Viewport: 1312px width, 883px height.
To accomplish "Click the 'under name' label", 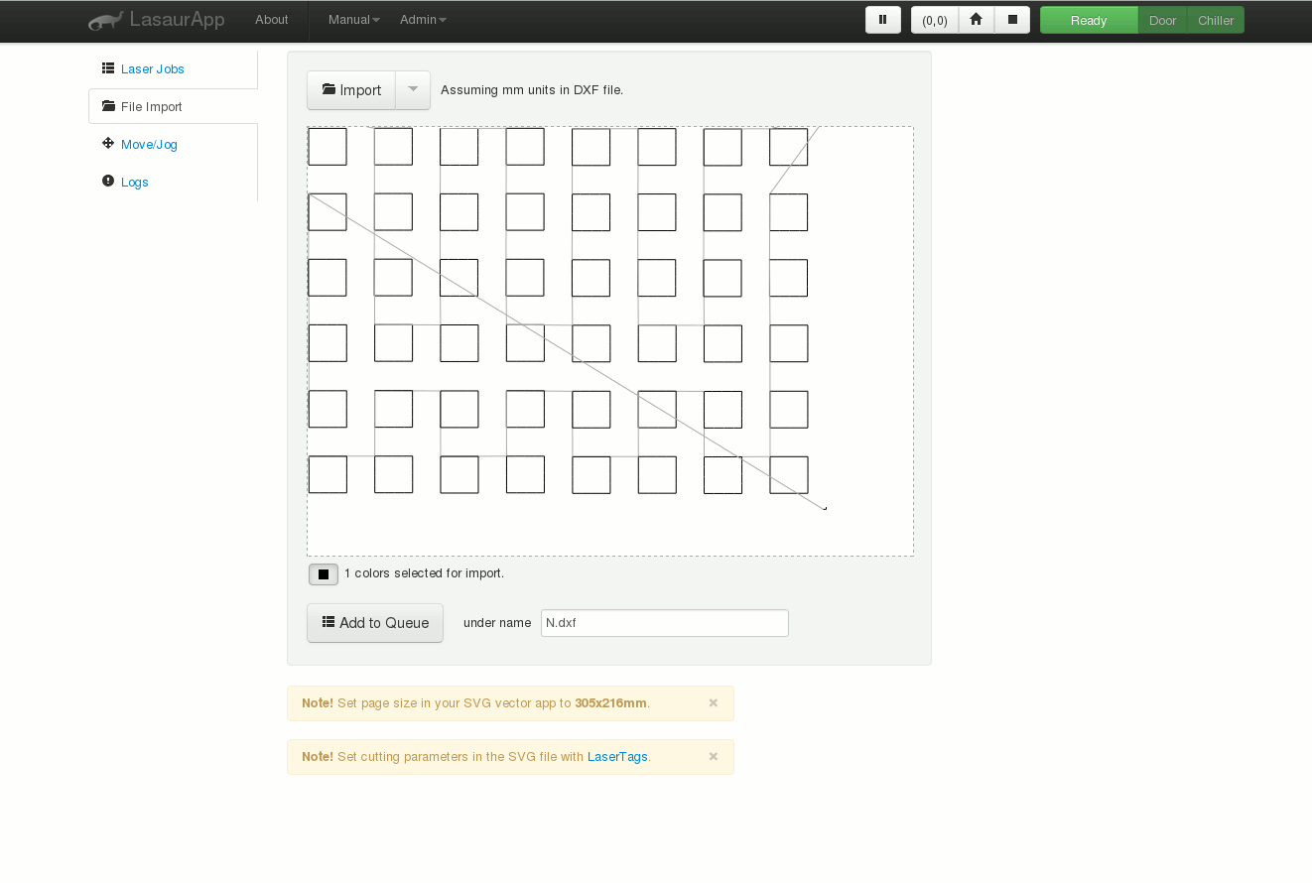I will coord(497,623).
